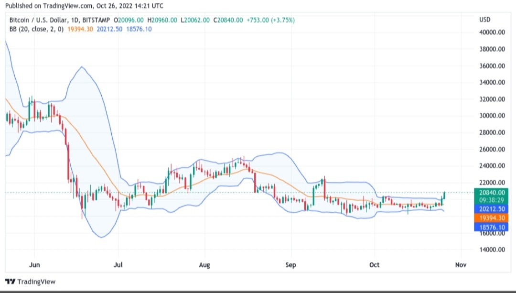Click the Published on TradingView.com timestamp text
This screenshot has height=293, width=516.
84,6
